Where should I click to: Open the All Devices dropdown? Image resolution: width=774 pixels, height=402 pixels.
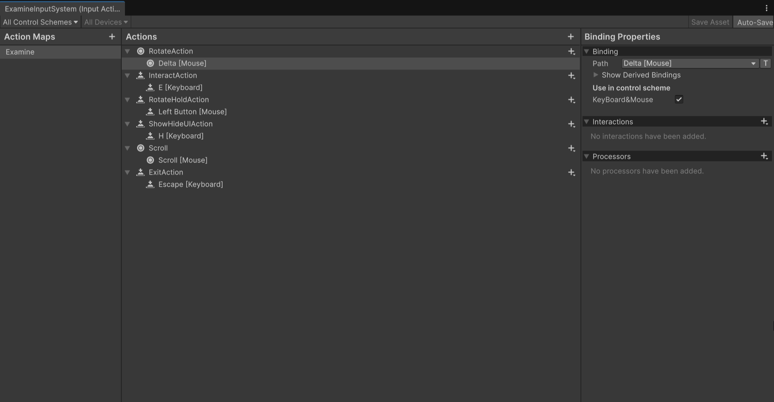(x=106, y=22)
